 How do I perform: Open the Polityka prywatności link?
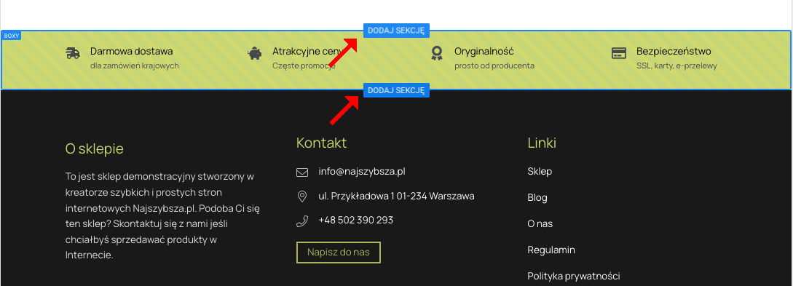click(574, 277)
